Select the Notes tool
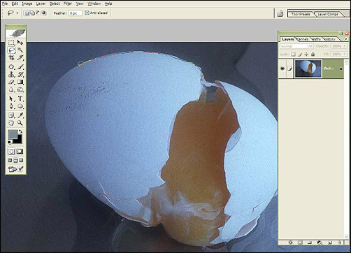Viewport: 351px width, 253px height. click(x=11, y=115)
